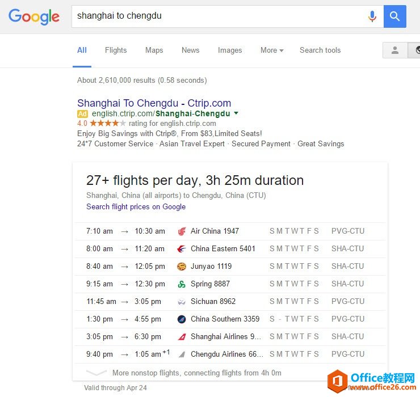Select China Eastern 5401 flight
420x397 pixels.
(x=223, y=249)
